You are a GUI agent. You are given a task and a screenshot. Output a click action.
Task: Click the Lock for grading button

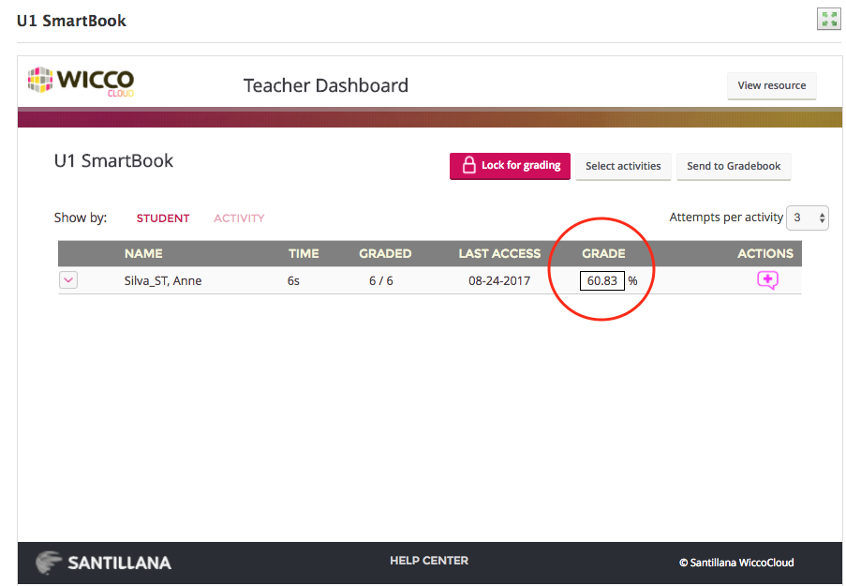coord(510,166)
